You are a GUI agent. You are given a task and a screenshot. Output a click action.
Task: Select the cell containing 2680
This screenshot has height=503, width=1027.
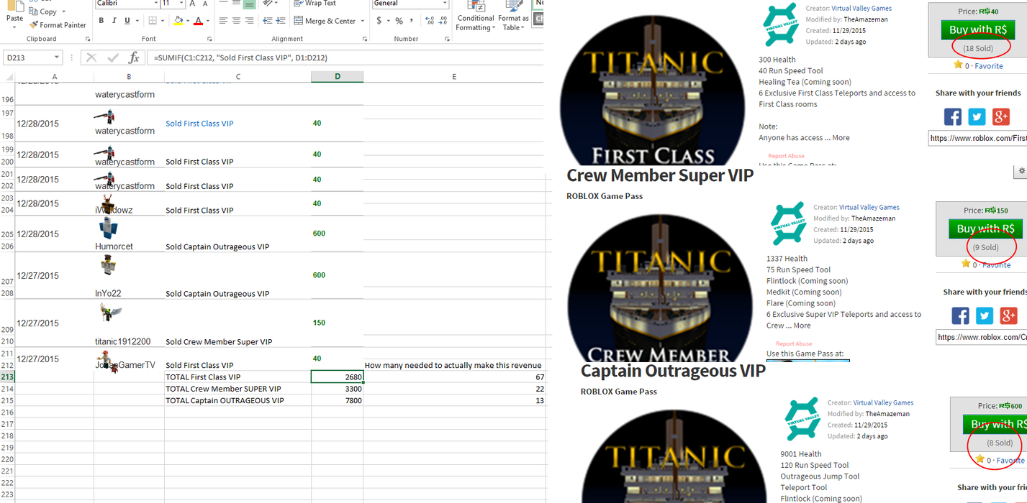pyautogui.click(x=337, y=377)
